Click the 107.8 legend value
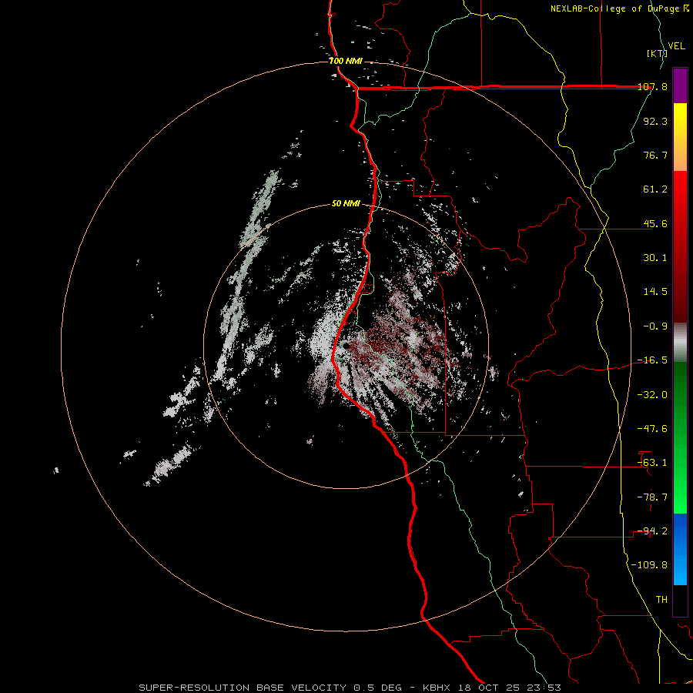This screenshot has height=693, width=693. tap(653, 86)
